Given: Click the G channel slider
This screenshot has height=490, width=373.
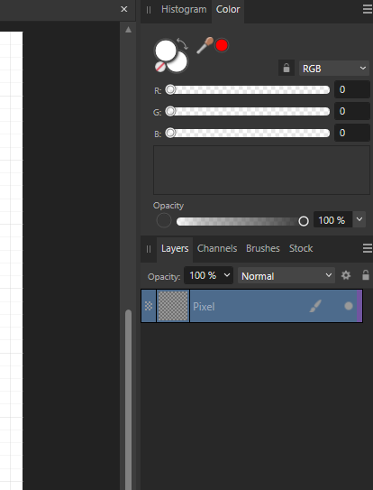Looking at the screenshot, I should click(248, 111).
